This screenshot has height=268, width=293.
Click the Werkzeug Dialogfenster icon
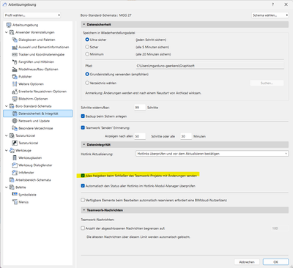(15, 165)
